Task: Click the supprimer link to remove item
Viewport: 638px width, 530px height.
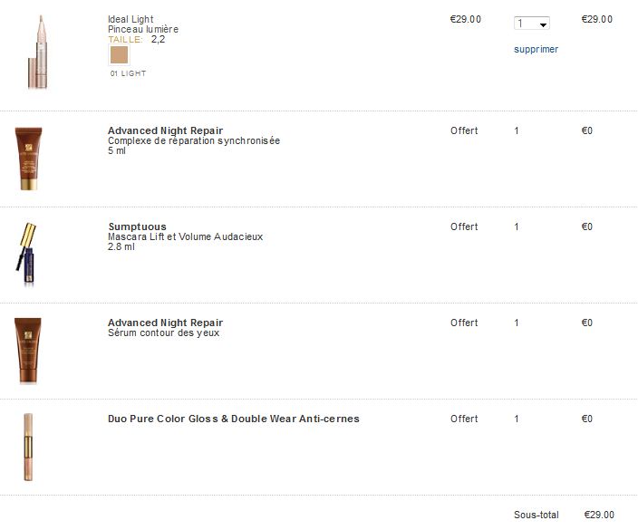Action: pyautogui.click(x=536, y=49)
